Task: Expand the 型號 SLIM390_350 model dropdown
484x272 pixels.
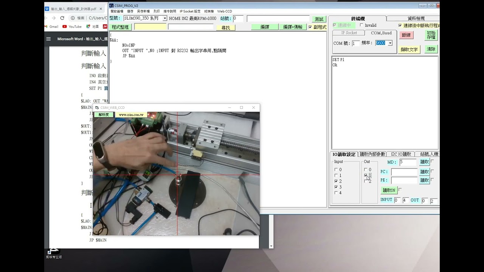Action: point(165,18)
